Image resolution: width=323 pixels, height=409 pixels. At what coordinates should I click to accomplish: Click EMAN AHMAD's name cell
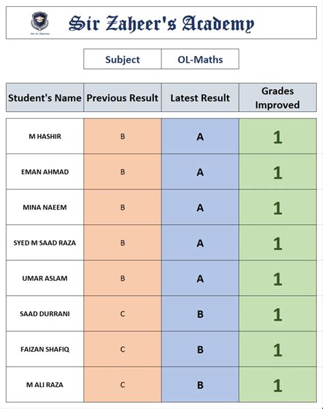tap(45, 172)
